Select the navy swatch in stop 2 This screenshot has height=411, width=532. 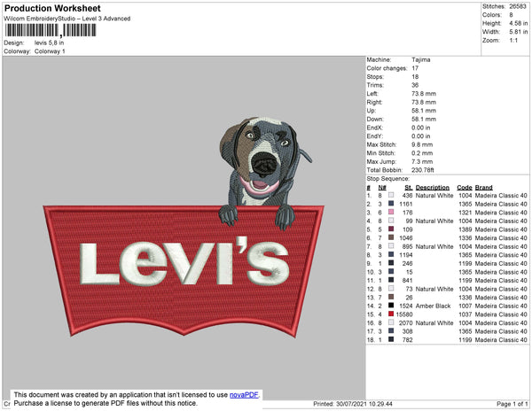click(x=391, y=204)
